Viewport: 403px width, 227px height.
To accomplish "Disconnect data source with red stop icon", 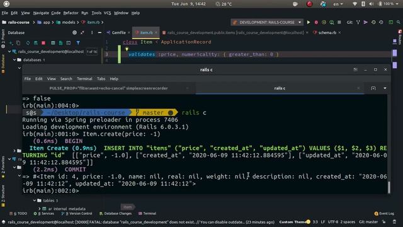I will point(43,43).
